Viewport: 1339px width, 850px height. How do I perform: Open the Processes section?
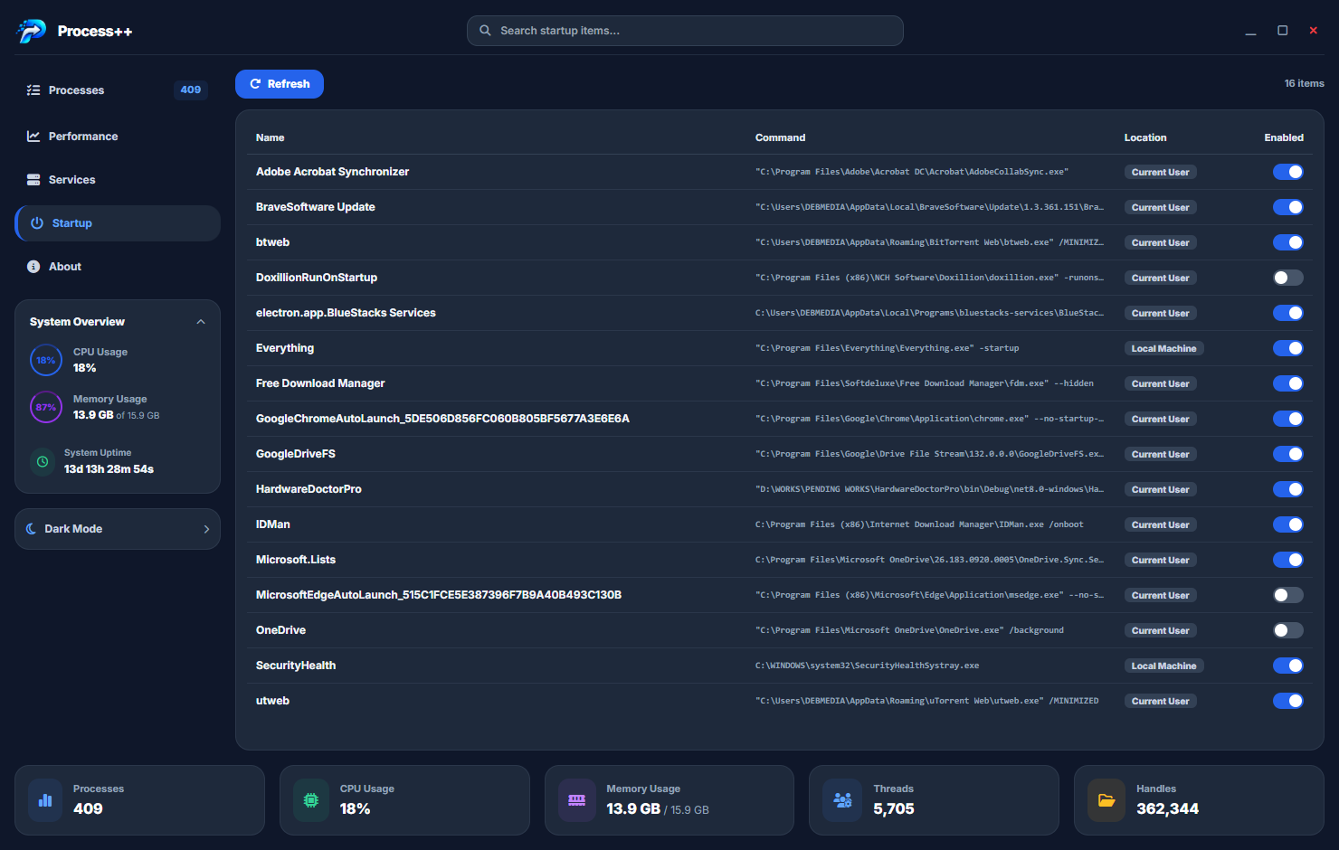click(118, 90)
